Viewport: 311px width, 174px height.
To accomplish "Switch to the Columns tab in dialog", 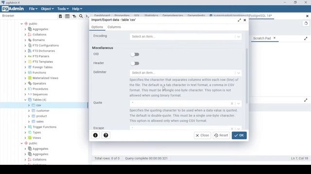I will 114,27.
